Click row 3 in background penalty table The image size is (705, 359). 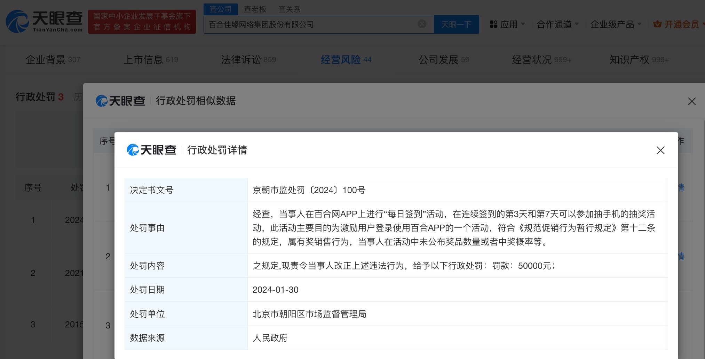(33, 324)
